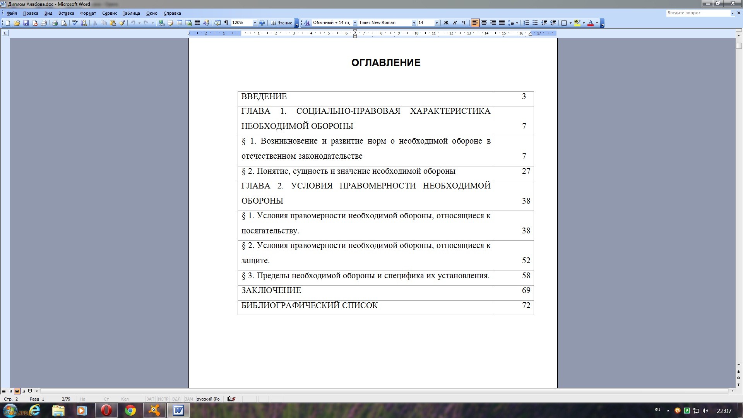Open the Формат menu

pos(88,13)
